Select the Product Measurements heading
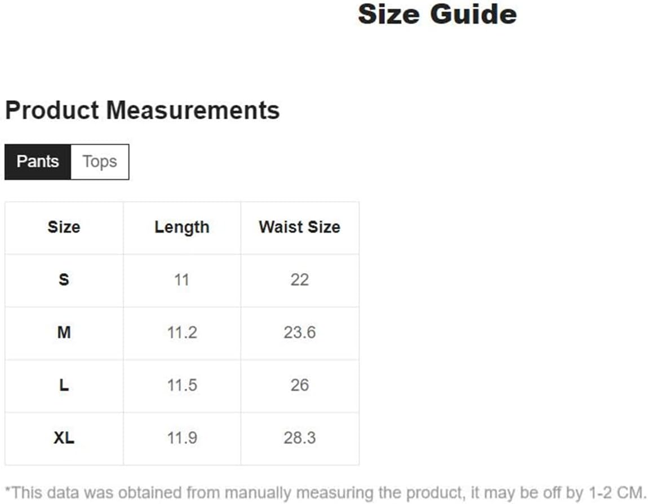The width and height of the screenshot is (648, 504). (x=142, y=110)
